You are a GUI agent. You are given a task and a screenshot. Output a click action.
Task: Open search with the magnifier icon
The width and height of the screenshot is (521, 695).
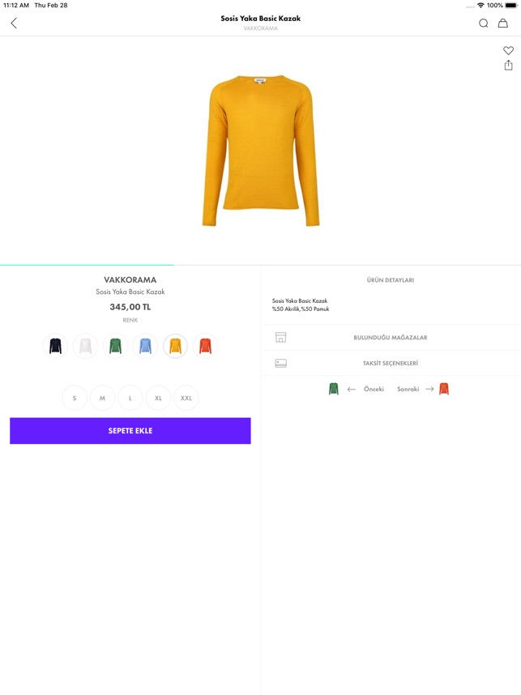pyautogui.click(x=483, y=23)
